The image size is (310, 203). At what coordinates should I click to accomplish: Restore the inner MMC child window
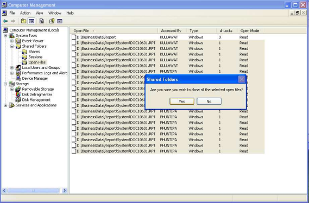coord(298,13)
